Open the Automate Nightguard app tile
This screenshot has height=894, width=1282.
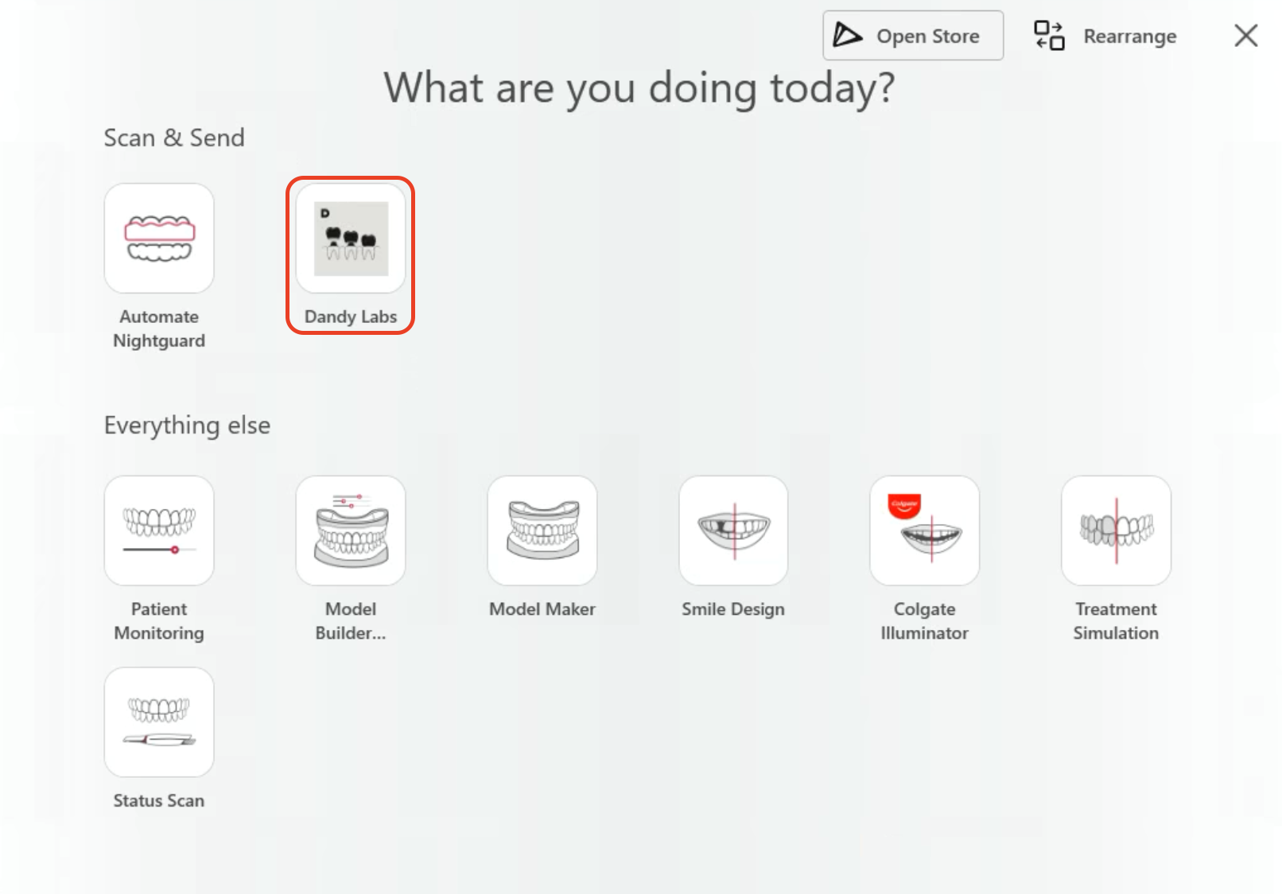coord(159,239)
